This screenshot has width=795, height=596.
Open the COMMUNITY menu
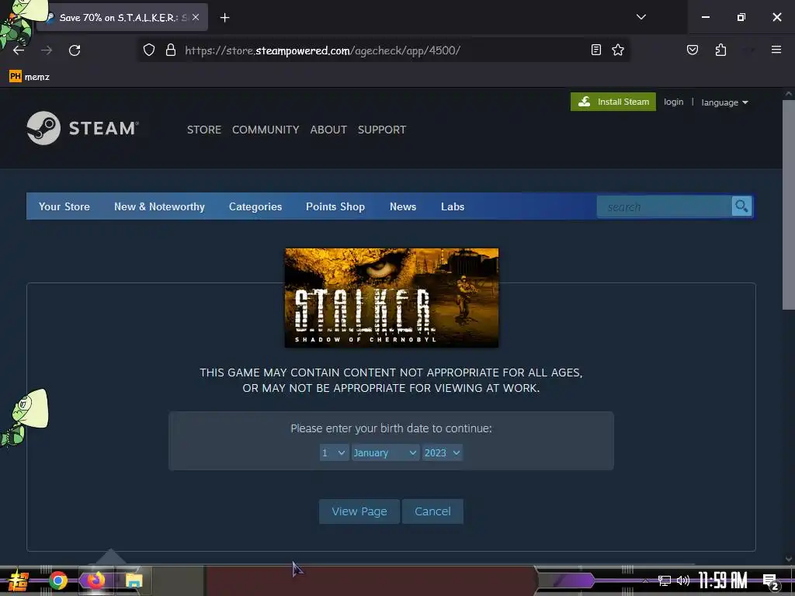(x=266, y=130)
